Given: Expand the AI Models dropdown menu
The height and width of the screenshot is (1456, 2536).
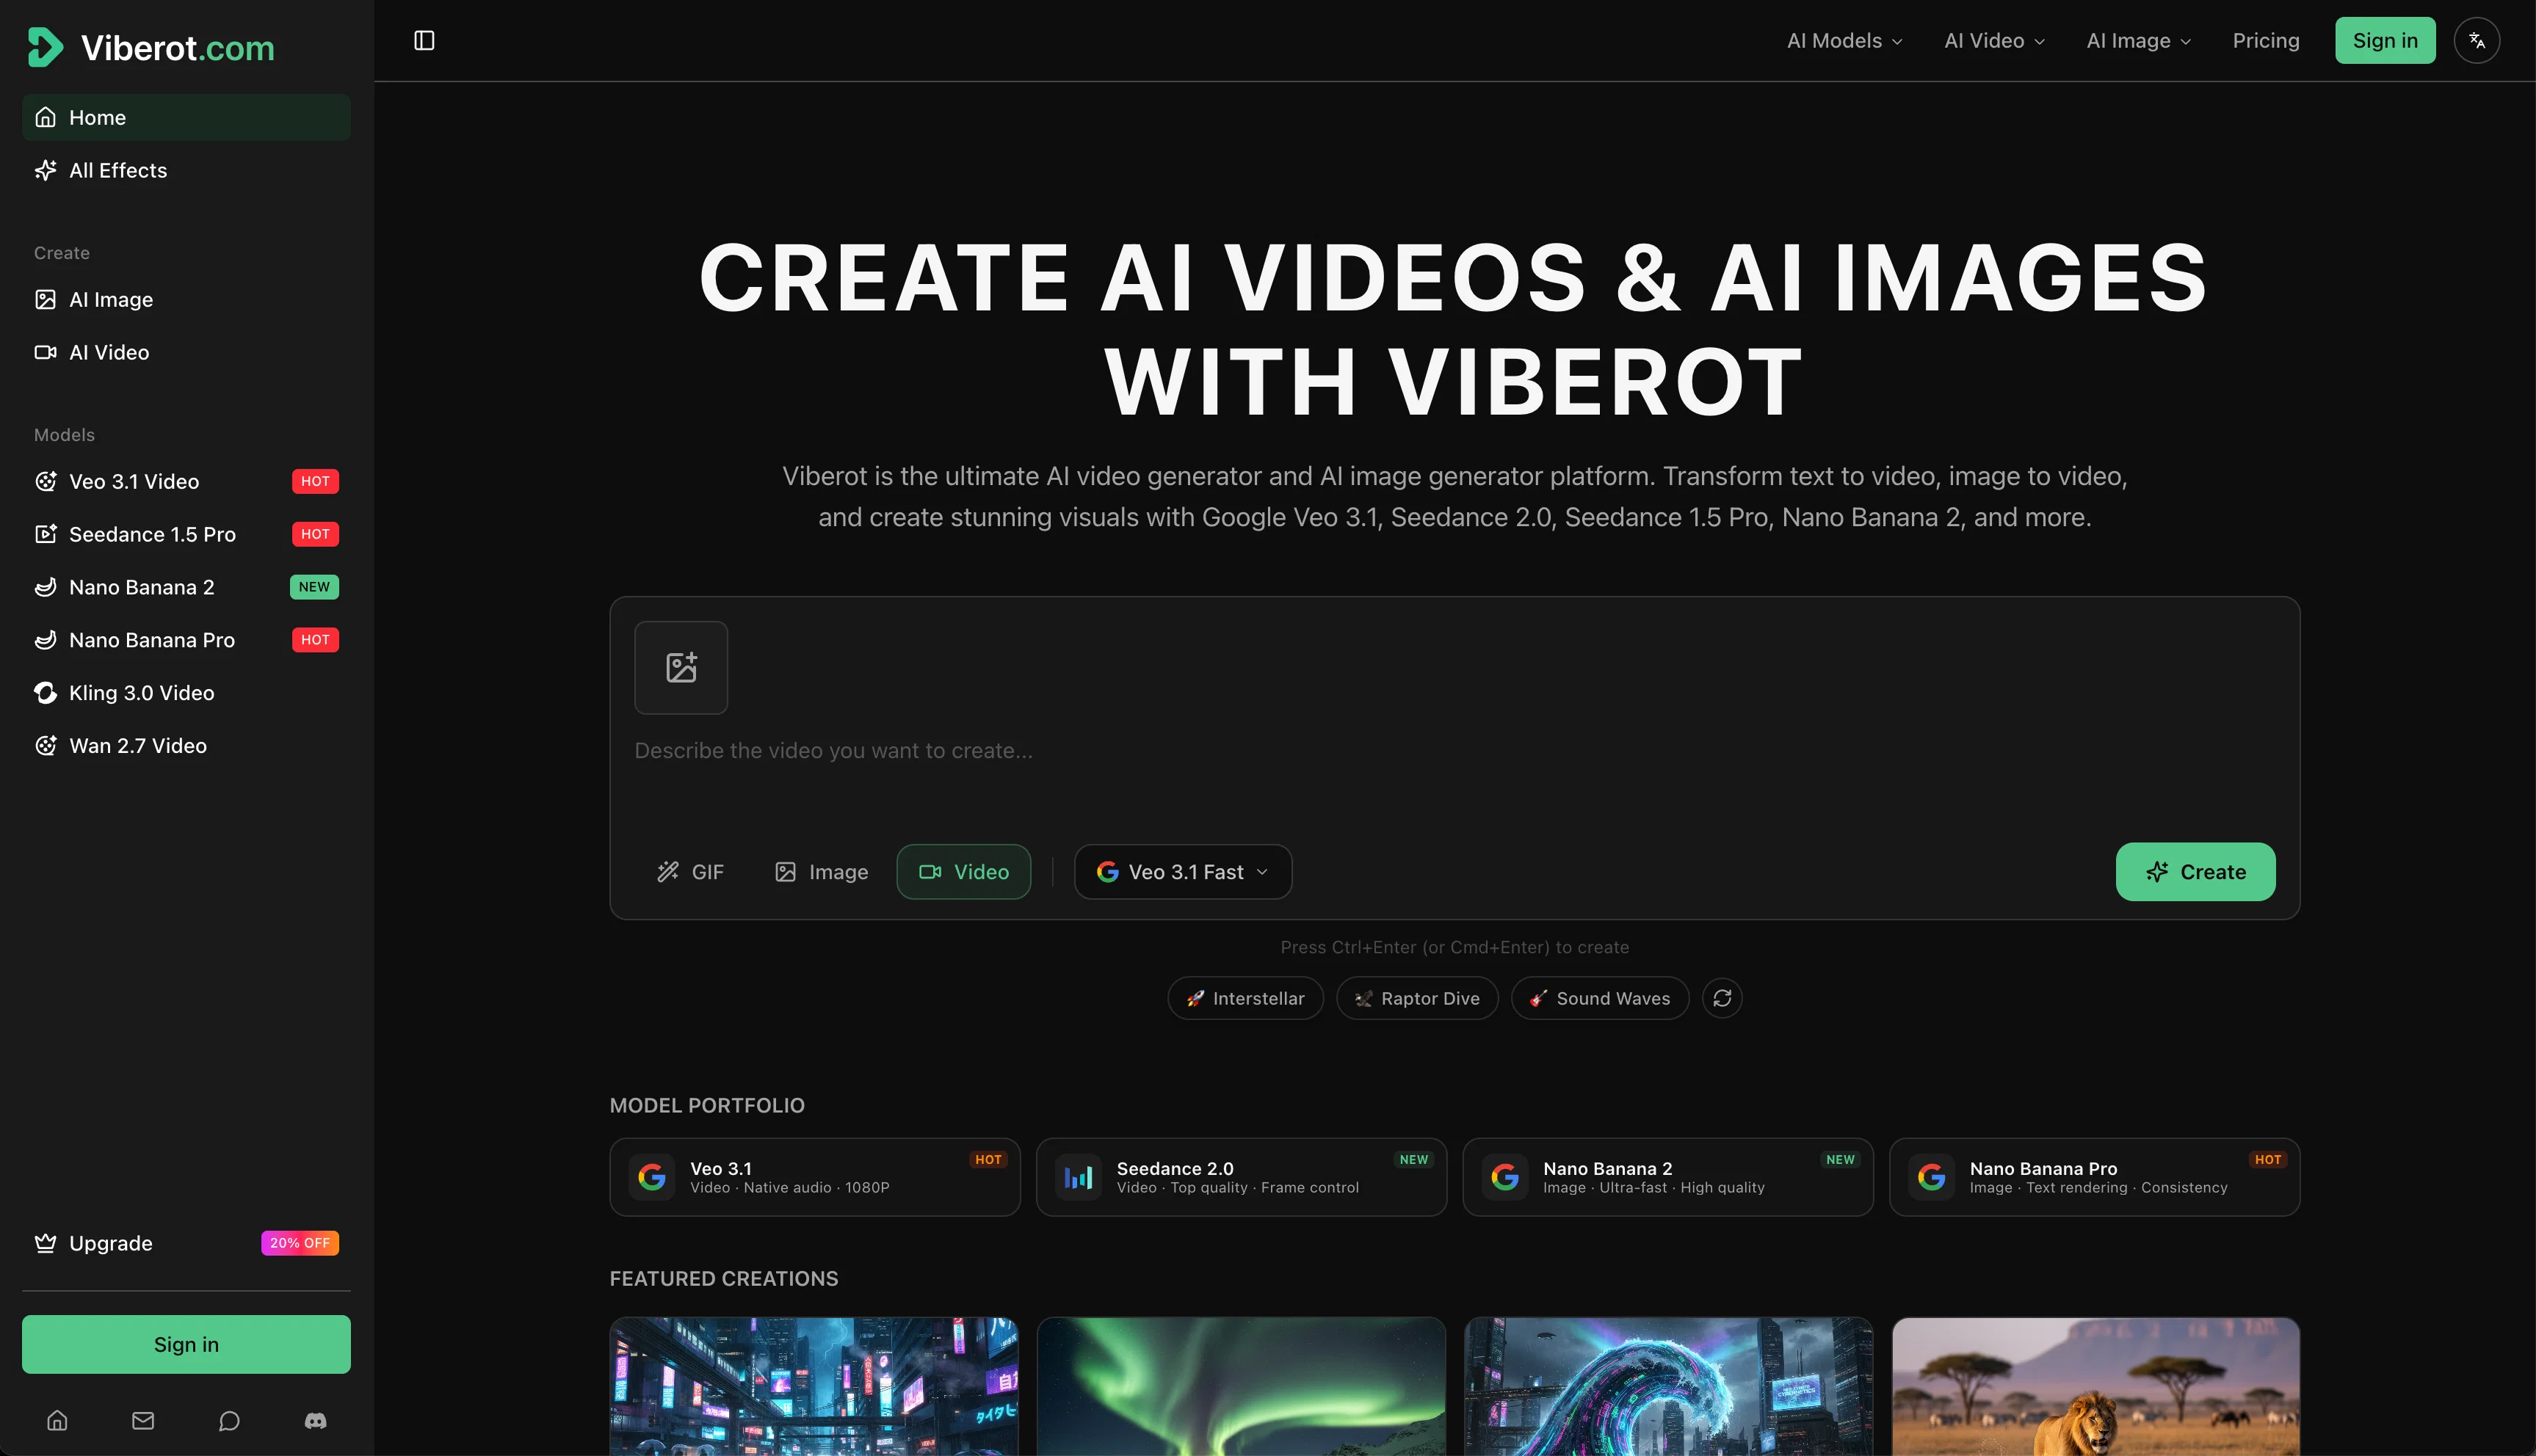Looking at the screenshot, I should click(1844, 40).
